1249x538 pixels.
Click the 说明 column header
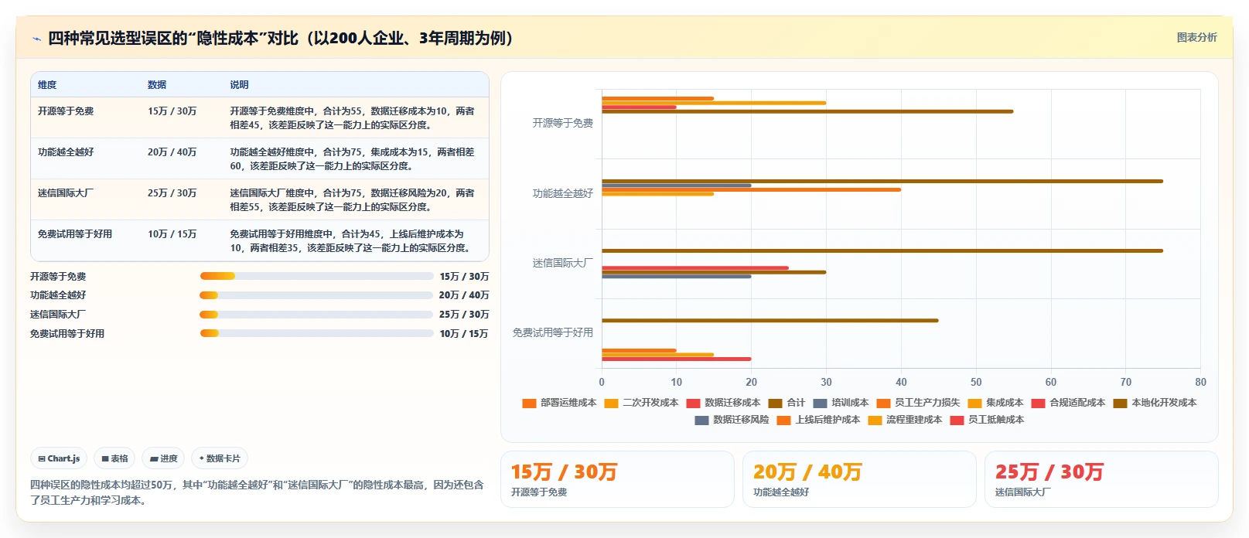239,85
